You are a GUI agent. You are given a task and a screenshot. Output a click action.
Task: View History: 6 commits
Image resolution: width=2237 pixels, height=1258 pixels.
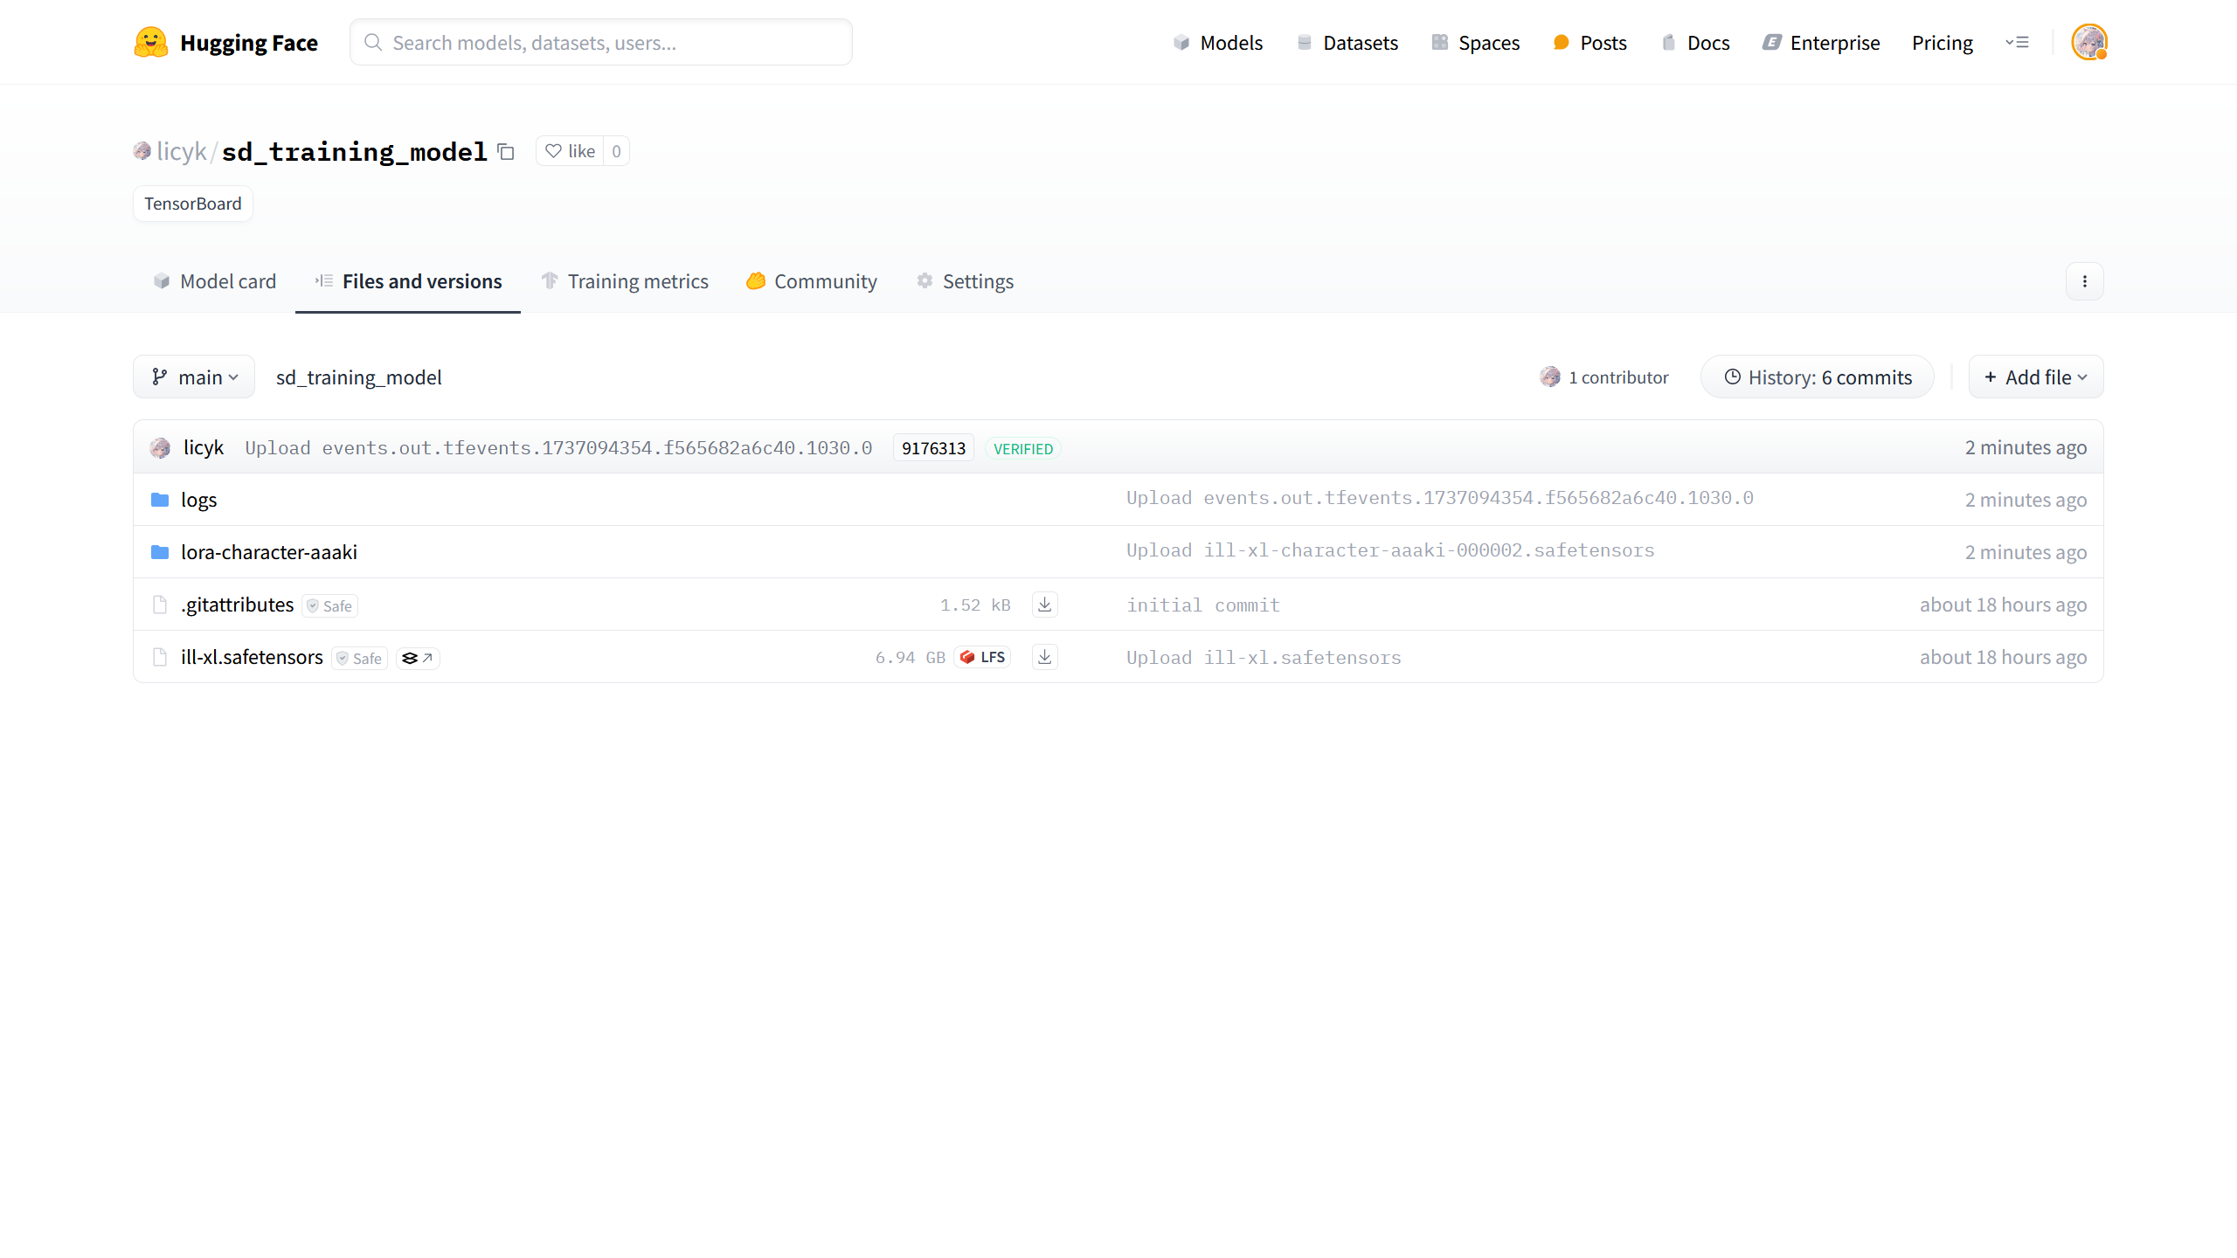coord(1818,377)
